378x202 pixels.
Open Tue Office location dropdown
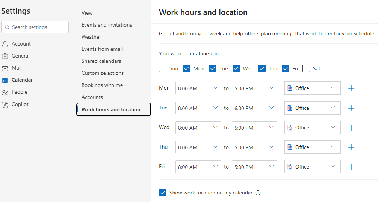pos(312,108)
